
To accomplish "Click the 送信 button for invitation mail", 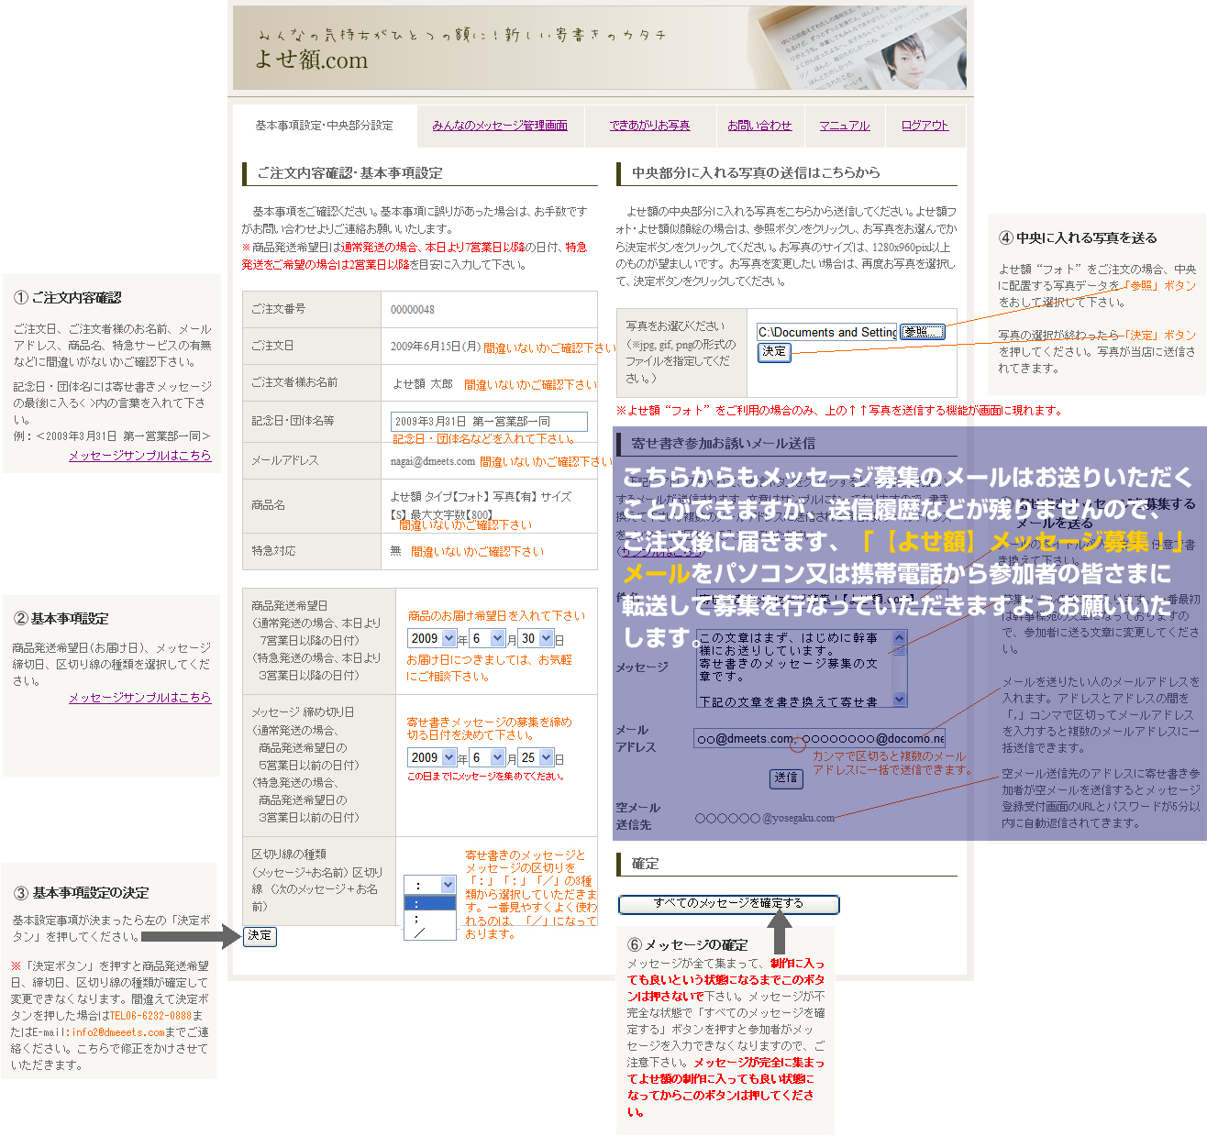I will [x=786, y=778].
